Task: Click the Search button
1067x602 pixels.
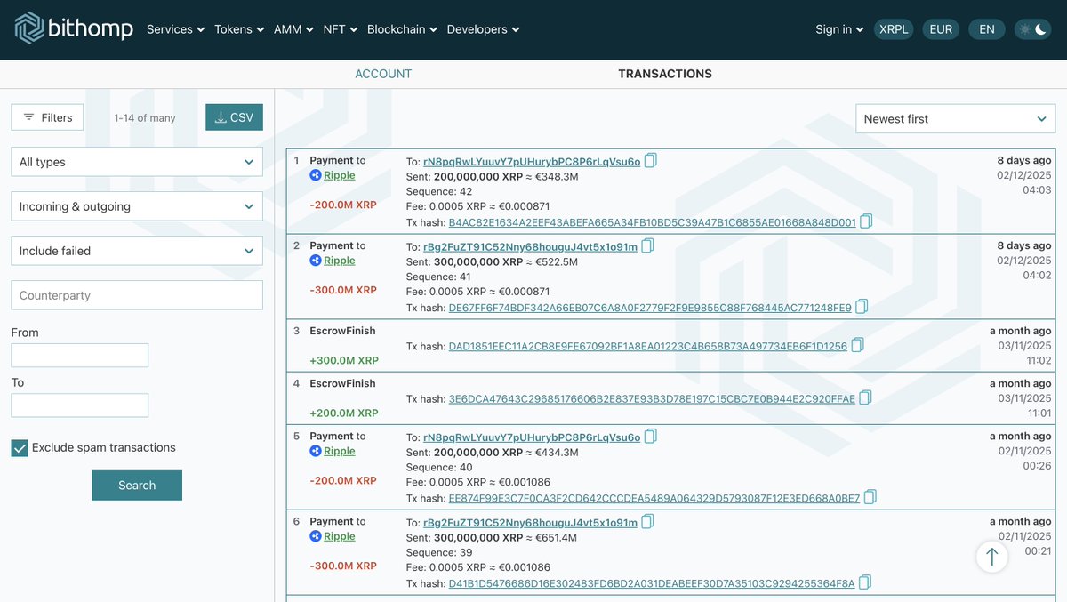Action: coord(137,485)
